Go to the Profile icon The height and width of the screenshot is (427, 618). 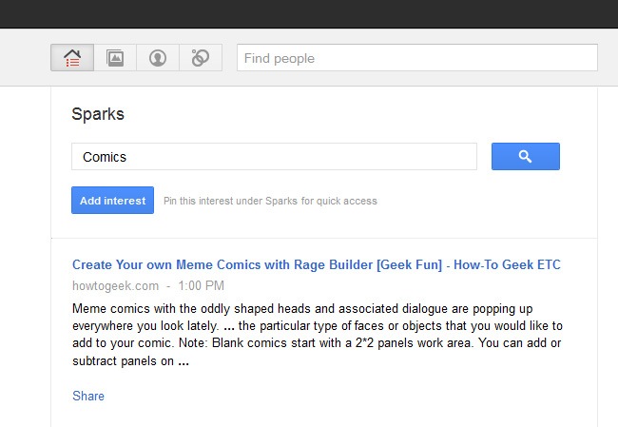(x=158, y=58)
